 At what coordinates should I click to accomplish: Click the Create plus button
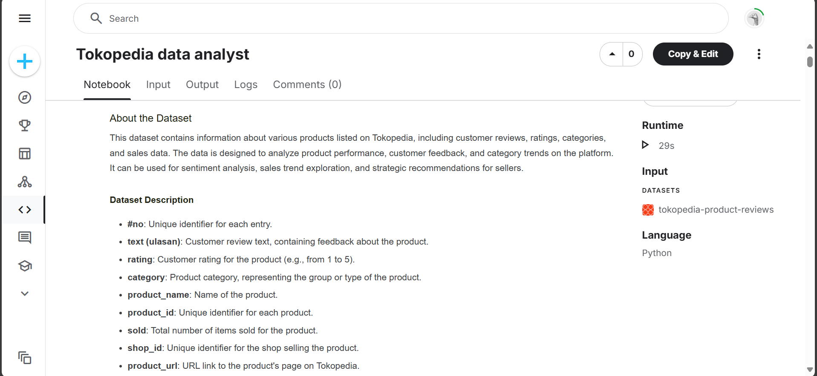tap(25, 61)
